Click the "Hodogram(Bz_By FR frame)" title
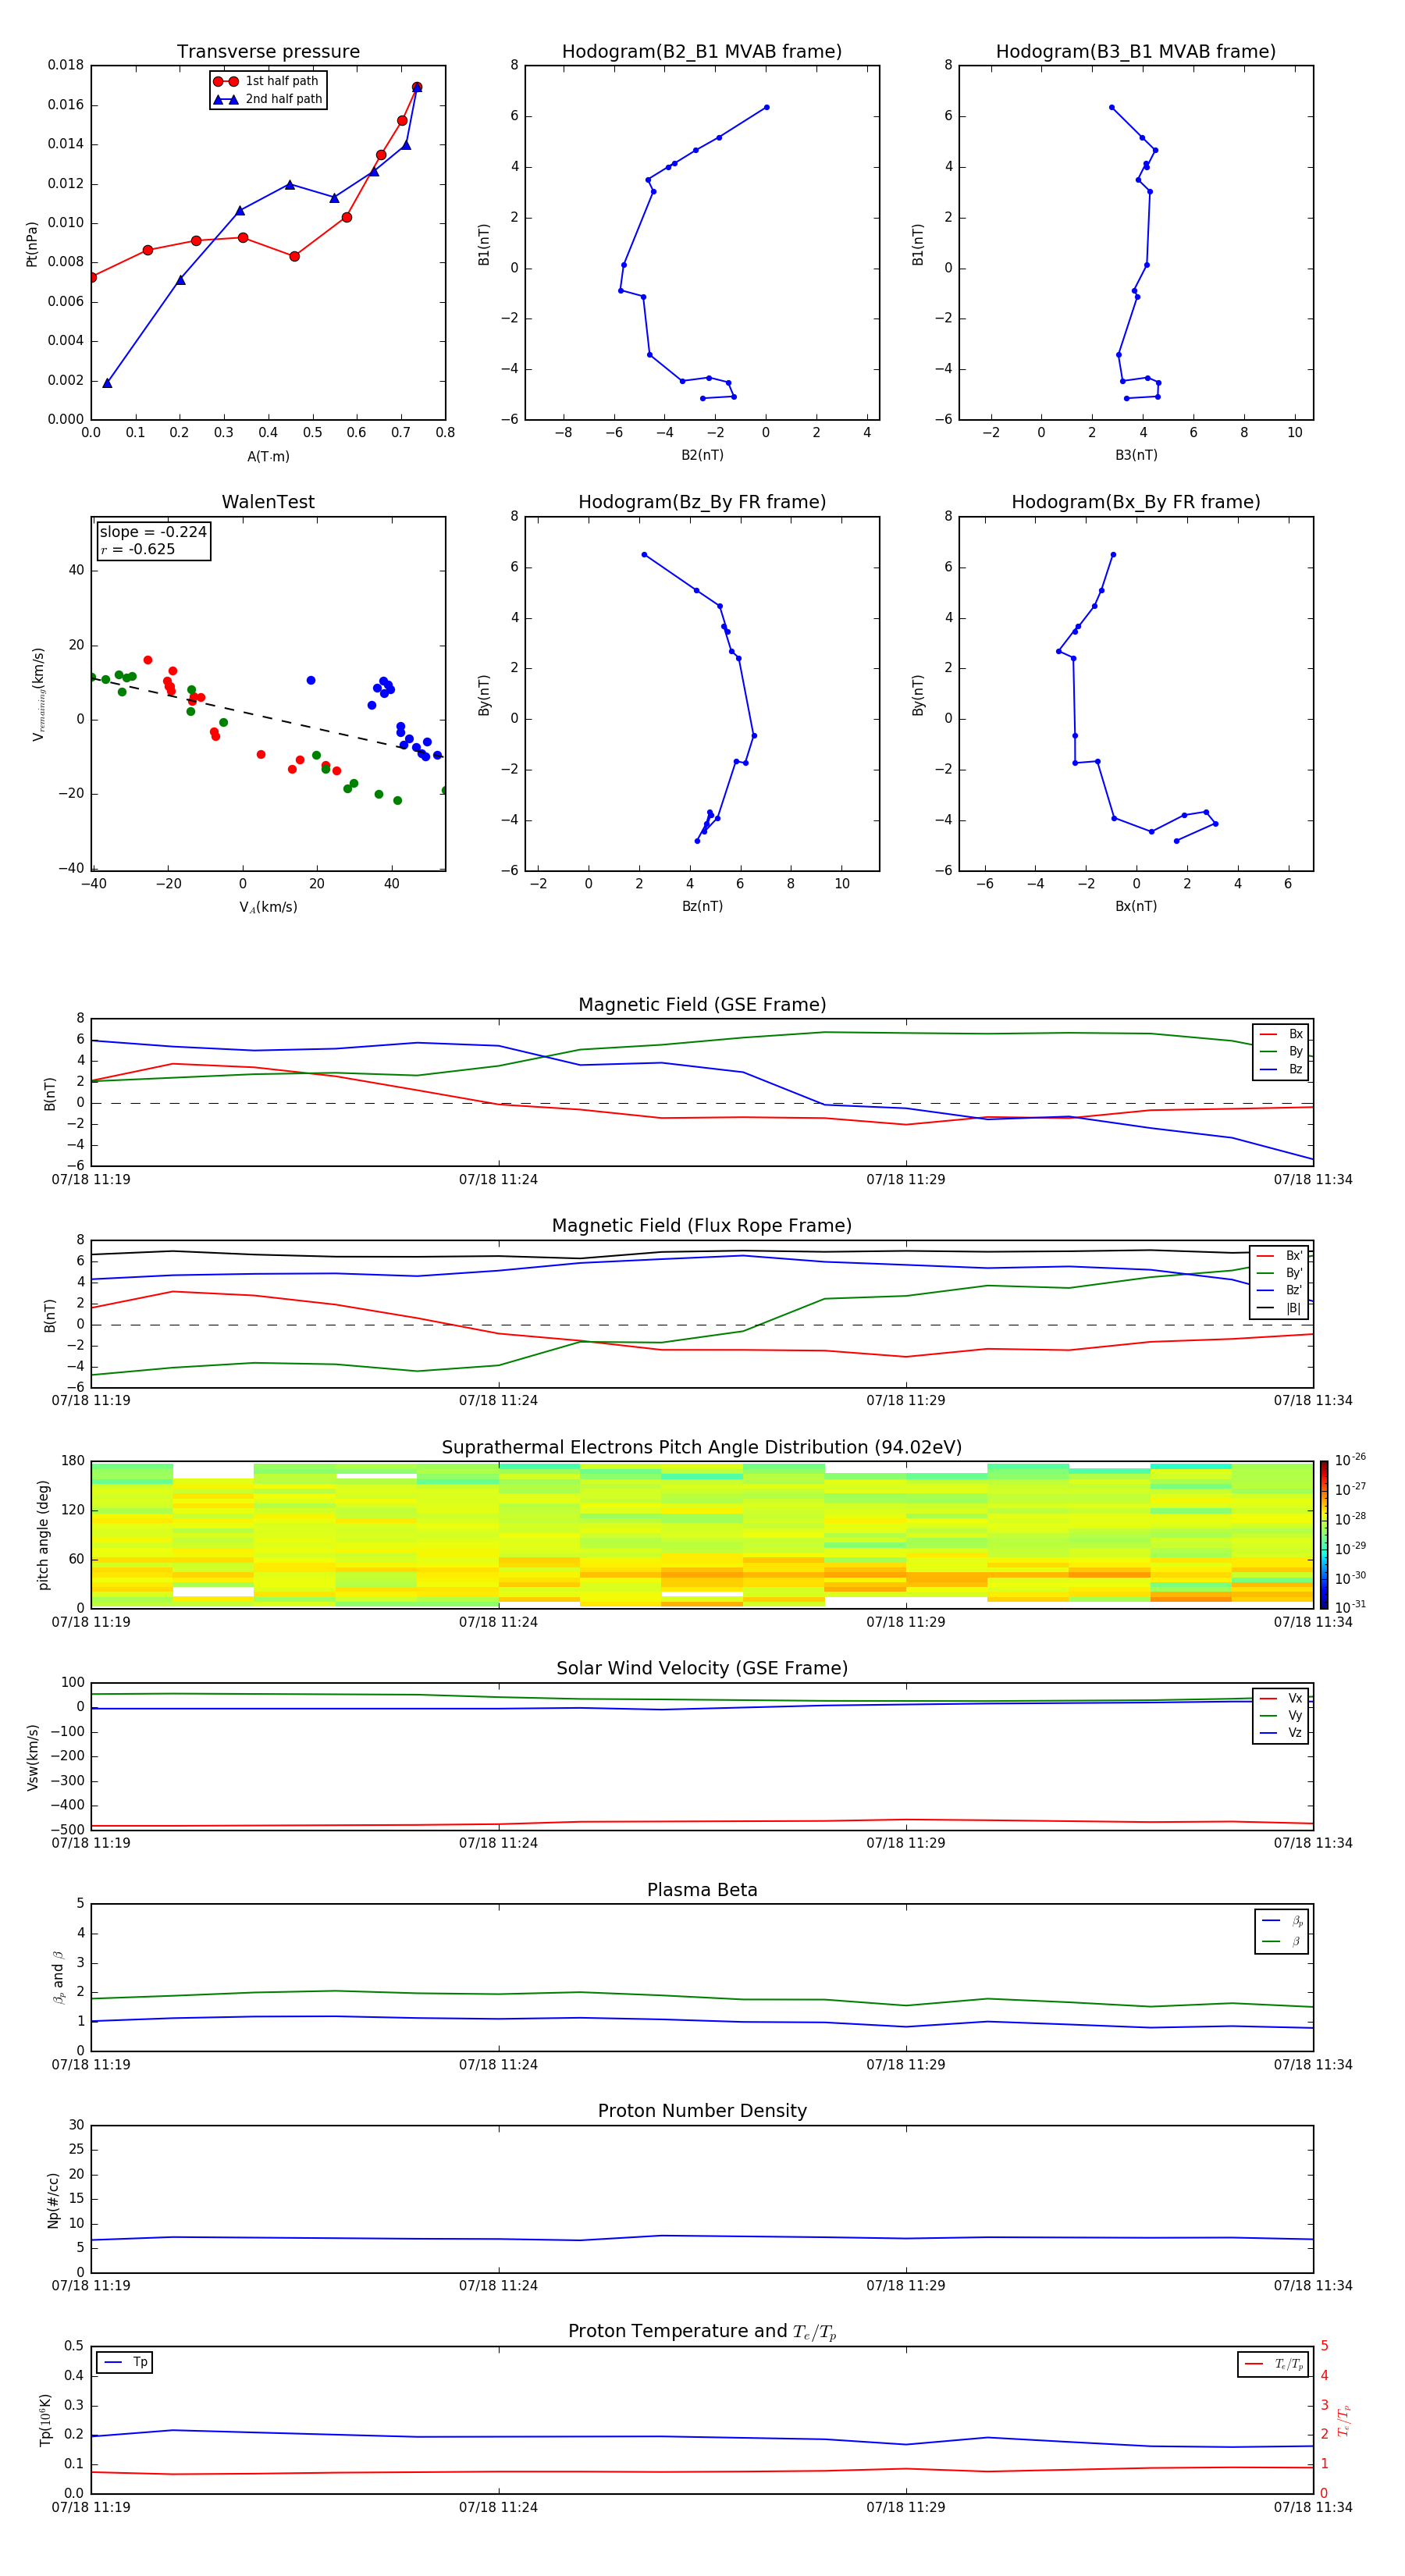 tap(702, 502)
